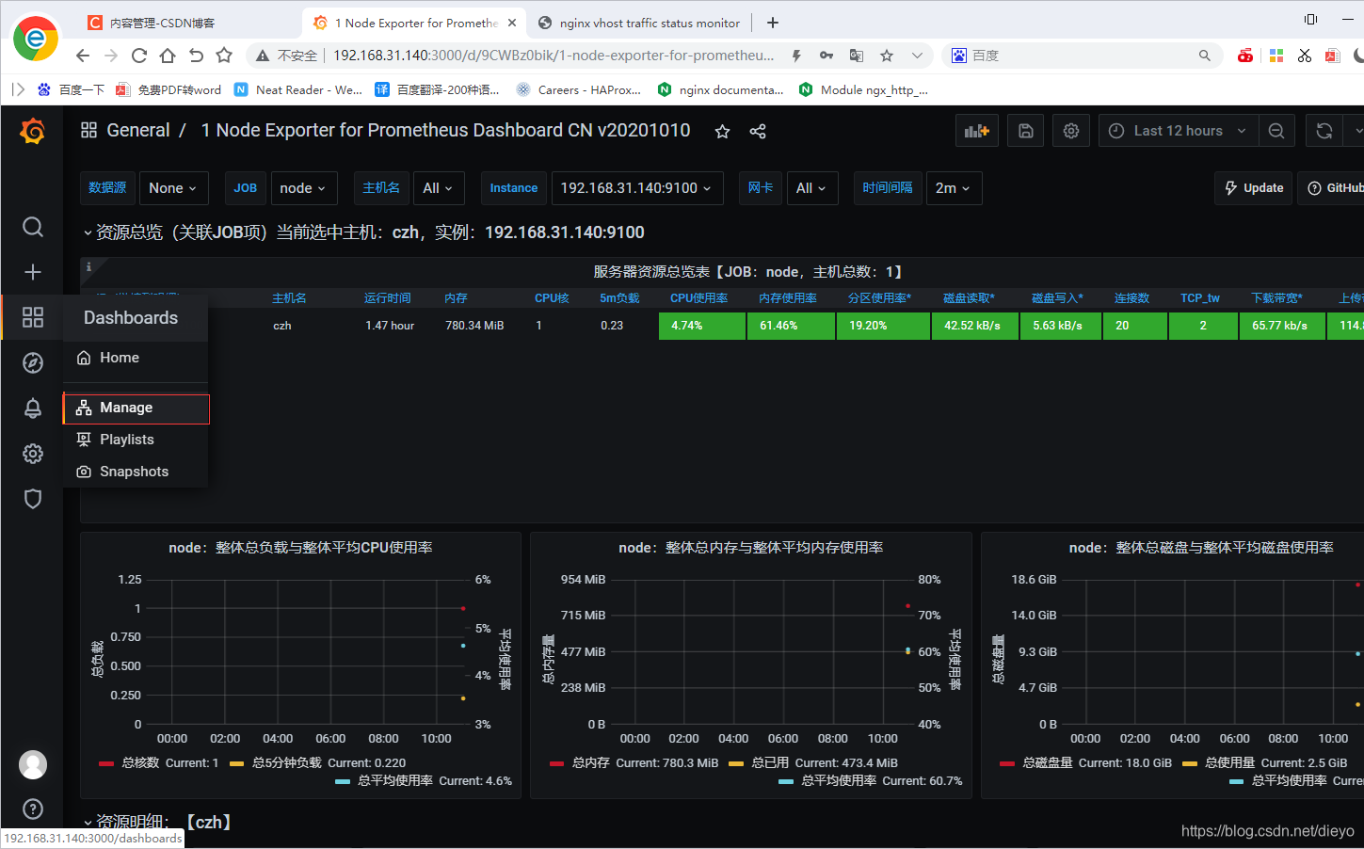Select Snapshots in Dashboards menu
Image resolution: width=1364 pixels, height=849 pixels.
pos(136,472)
